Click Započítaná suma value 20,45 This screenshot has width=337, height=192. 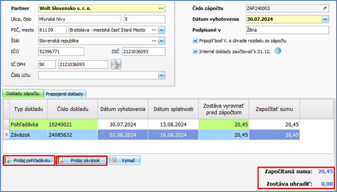click(x=326, y=172)
